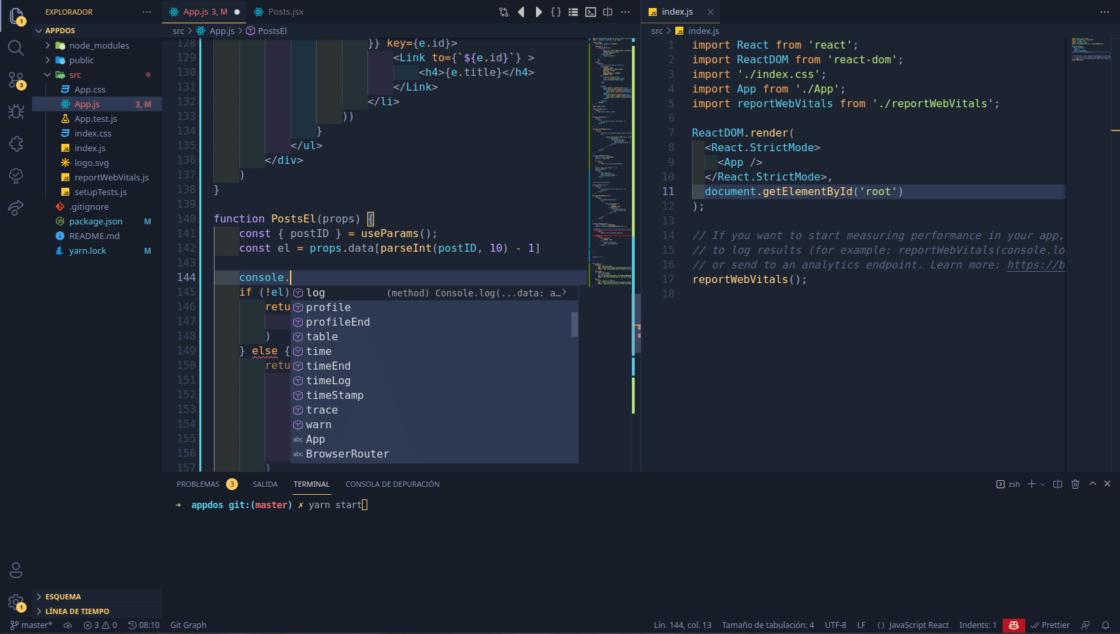
Task: Kill the terminal with the trash icon
Action: (1075, 484)
